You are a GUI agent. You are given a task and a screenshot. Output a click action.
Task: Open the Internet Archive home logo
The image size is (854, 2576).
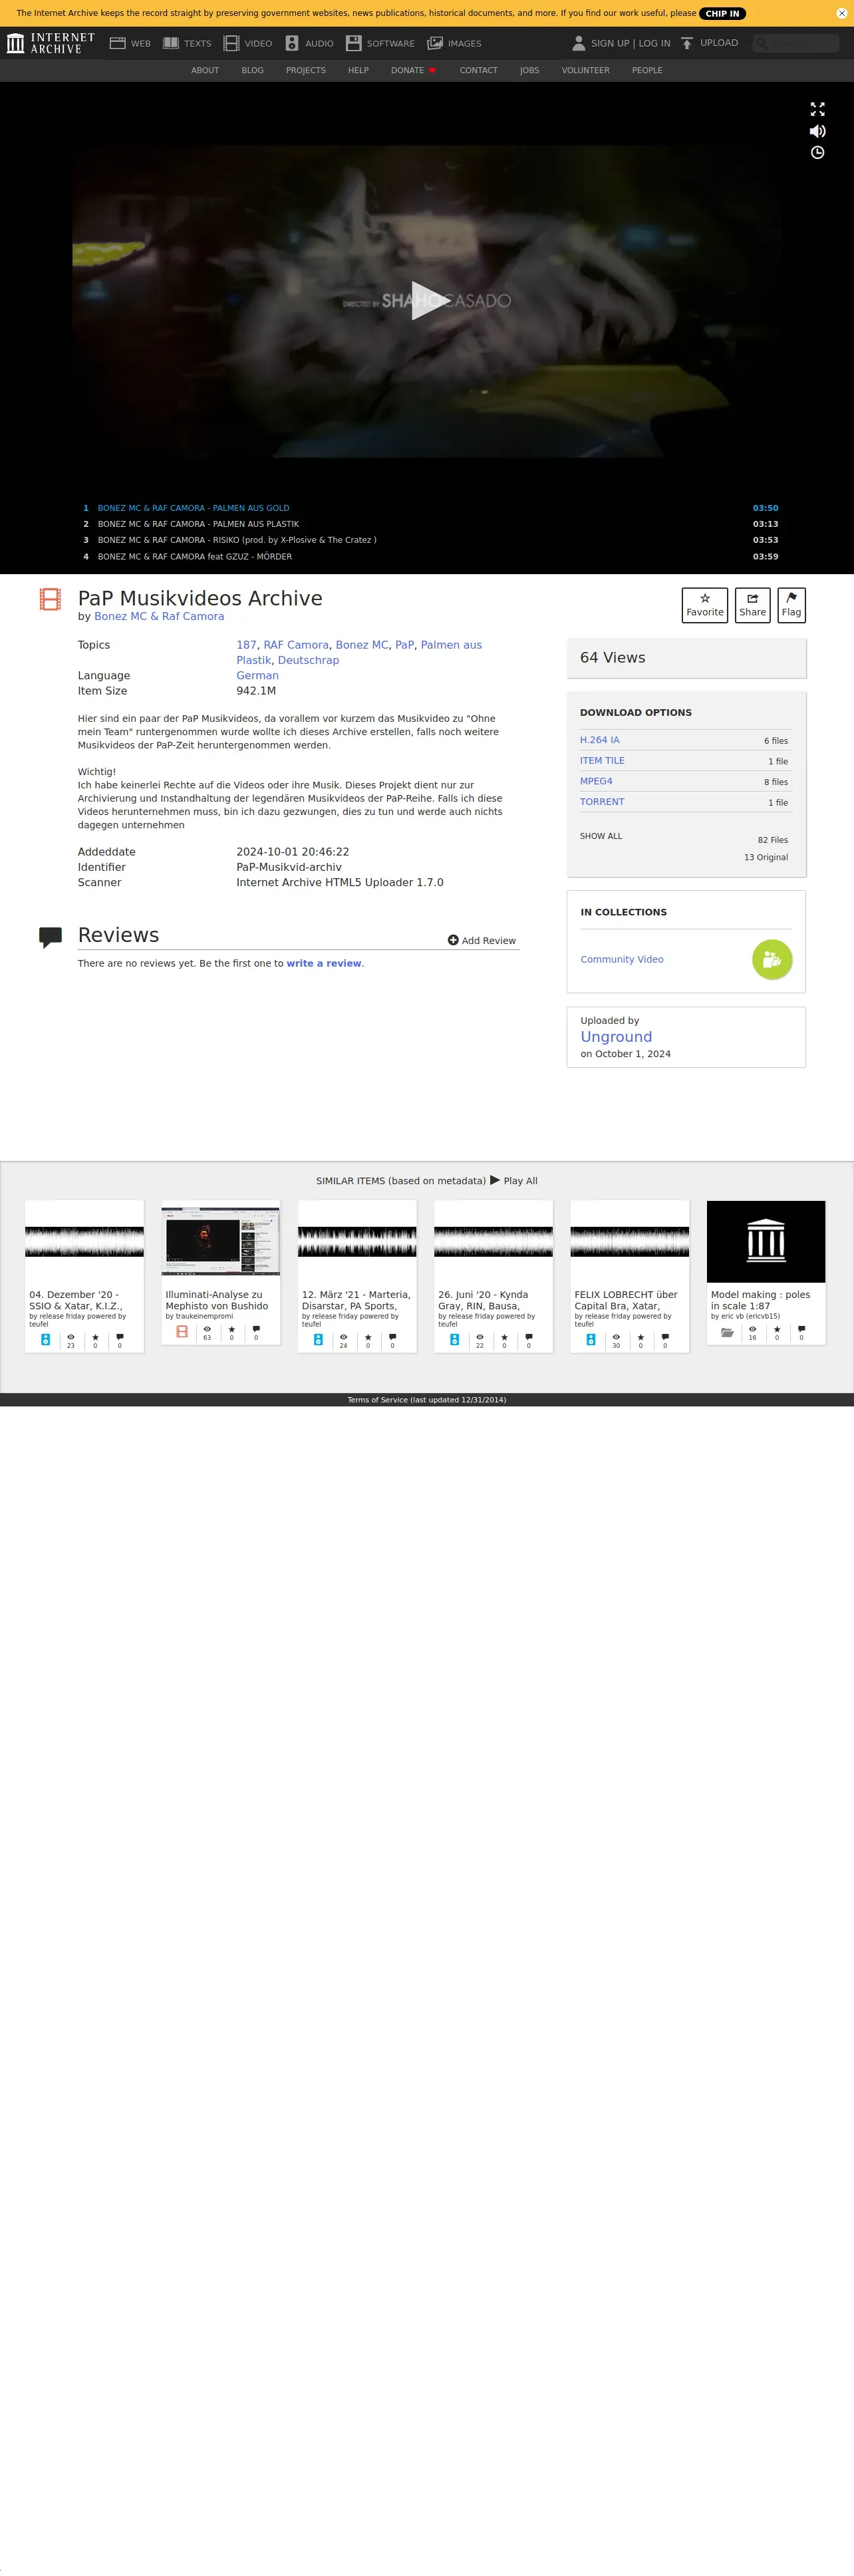point(50,43)
